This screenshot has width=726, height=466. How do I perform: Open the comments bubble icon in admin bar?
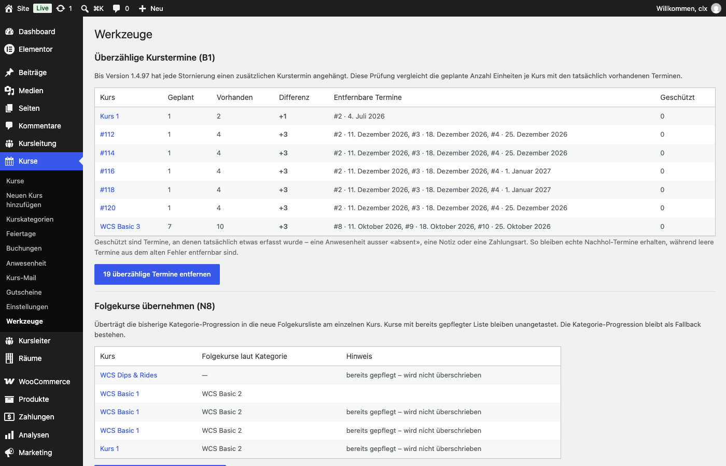117,8
